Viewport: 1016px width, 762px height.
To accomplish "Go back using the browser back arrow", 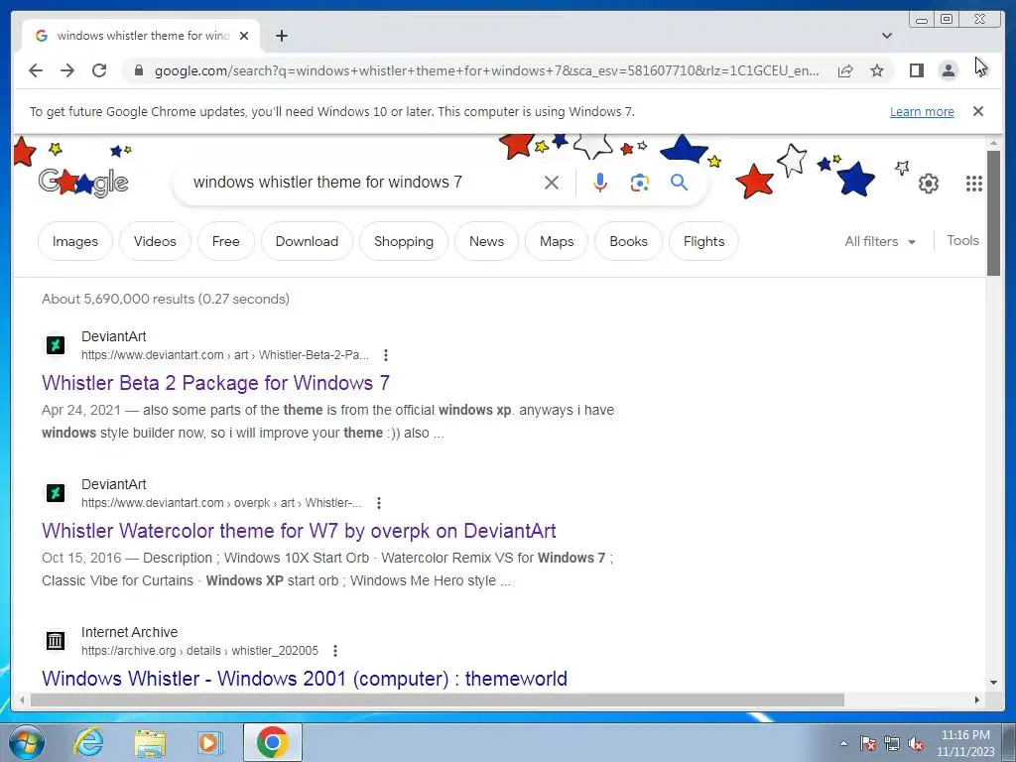I will coord(36,70).
